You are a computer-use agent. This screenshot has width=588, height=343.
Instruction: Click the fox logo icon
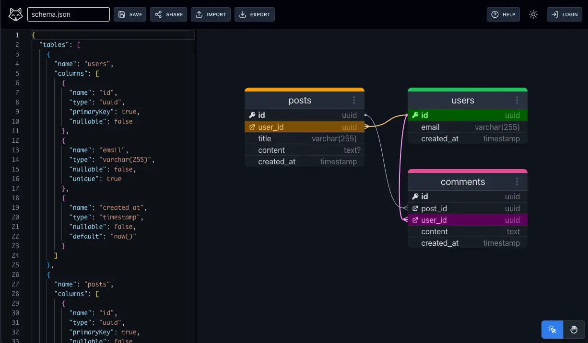click(x=15, y=14)
